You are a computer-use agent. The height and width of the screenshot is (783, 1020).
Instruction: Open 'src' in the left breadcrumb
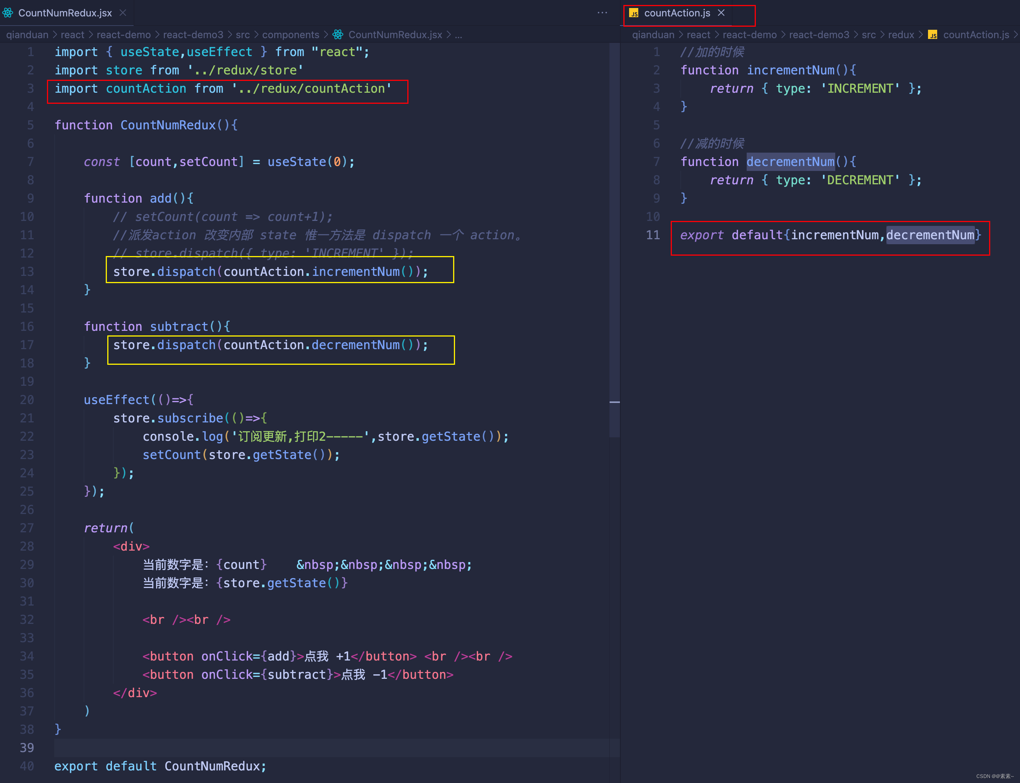coord(242,34)
